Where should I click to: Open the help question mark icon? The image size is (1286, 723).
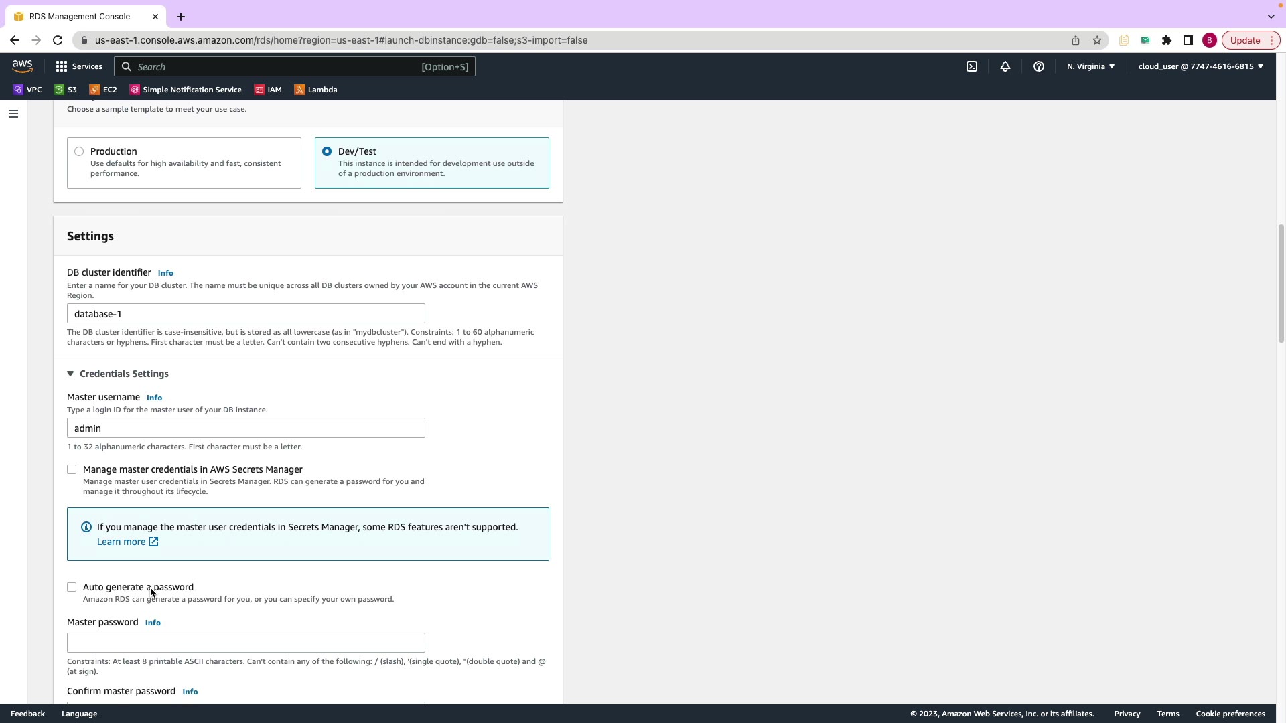click(x=1038, y=66)
